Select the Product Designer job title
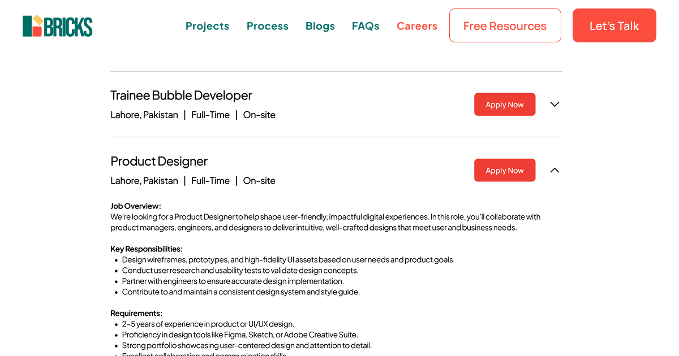 (159, 161)
